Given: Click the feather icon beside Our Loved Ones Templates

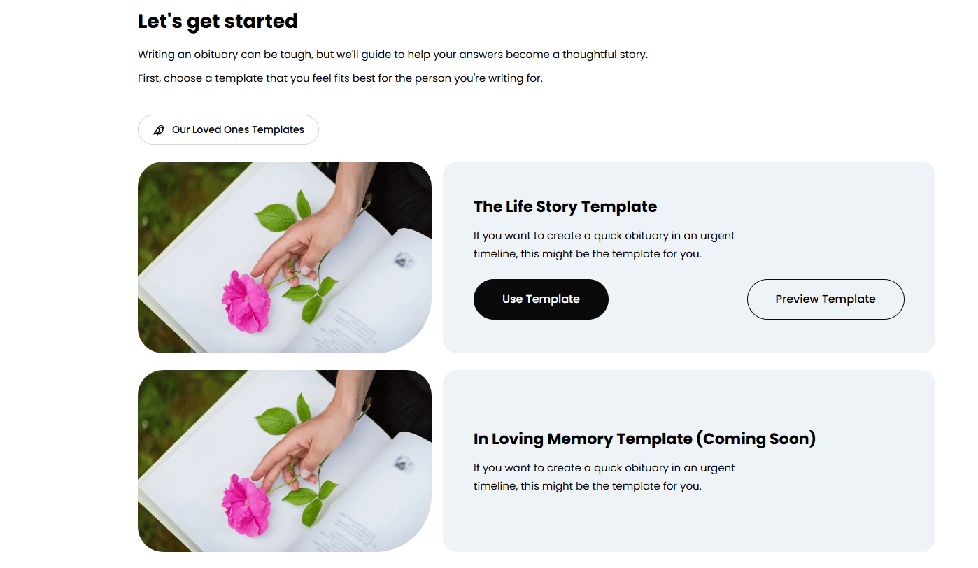Looking at the screenshot, I should click(159, 130).
